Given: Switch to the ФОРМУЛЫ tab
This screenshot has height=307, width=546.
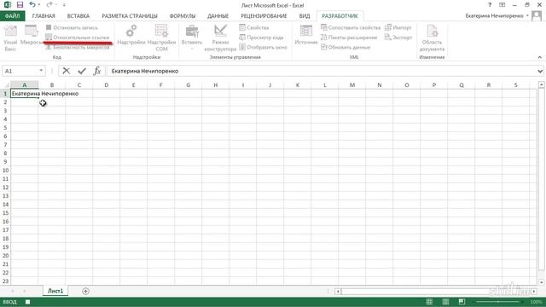Looking at the screenshot, I should click(x=183, y=16).
